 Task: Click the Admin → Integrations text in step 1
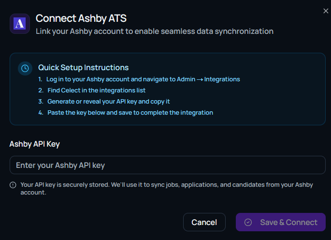(x=208, y=79)
